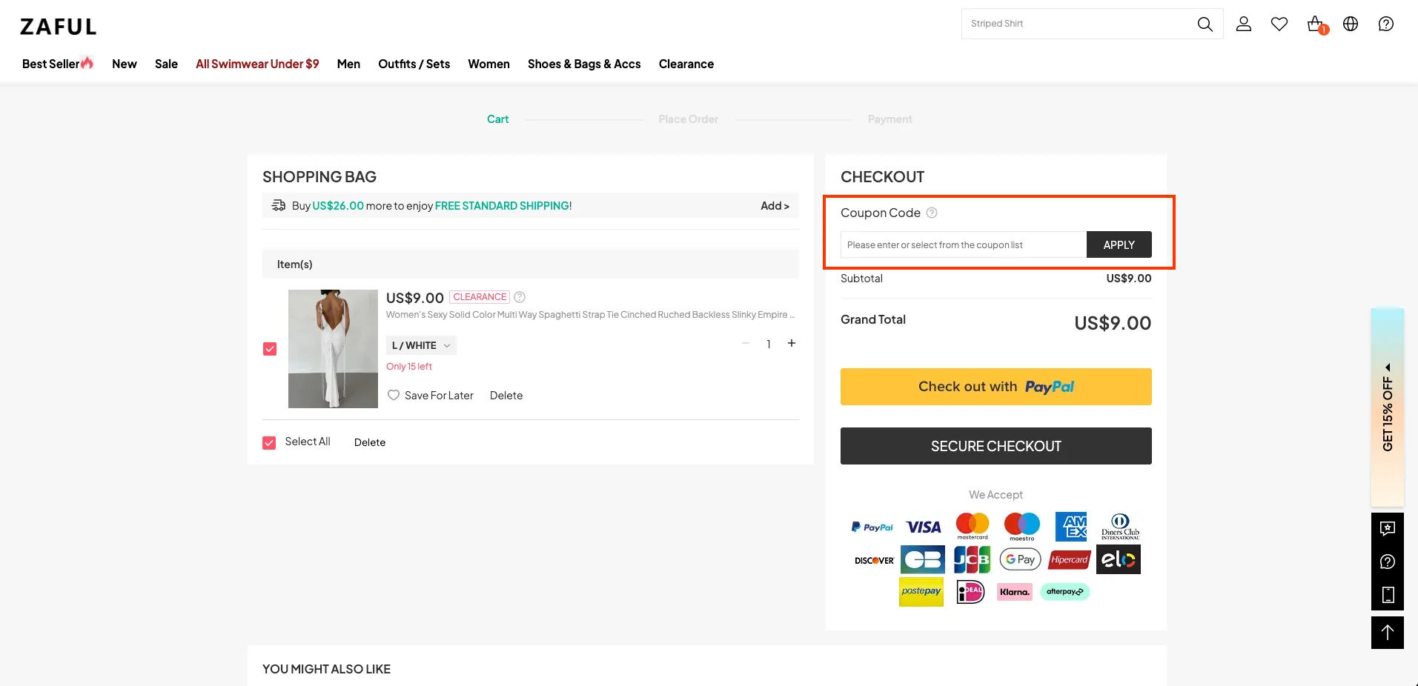Open the feedback chat star icon
This screenshot has width=1418, height=686.
click(x=1388, y=528)
